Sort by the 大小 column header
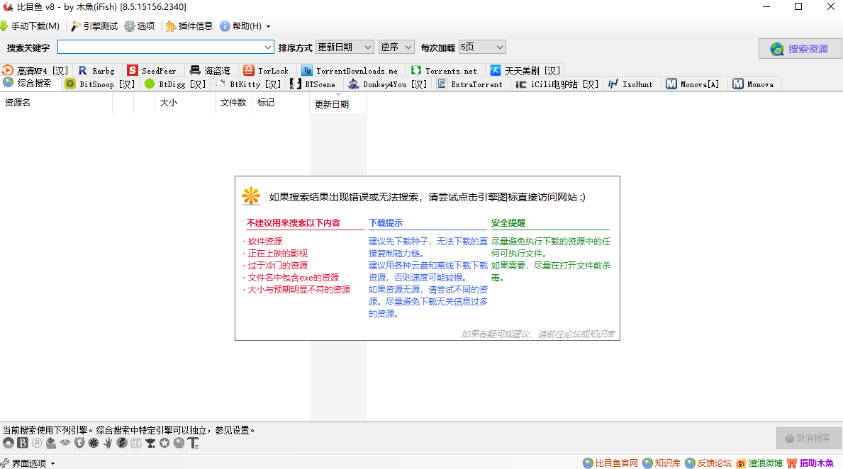This screenshot has height=469, width=843. (x=185, y=103)
